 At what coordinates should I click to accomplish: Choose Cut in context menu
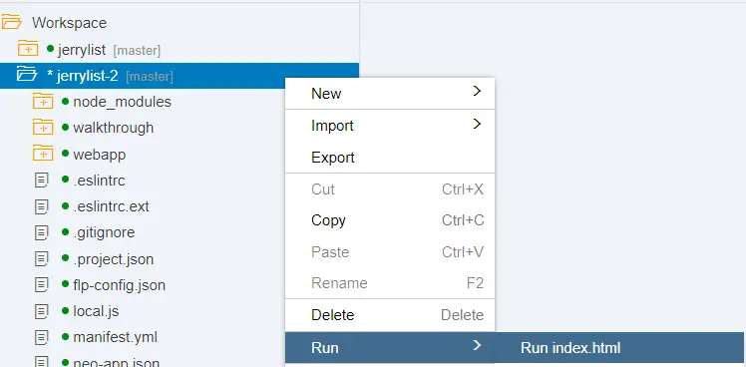coord(390,189)
